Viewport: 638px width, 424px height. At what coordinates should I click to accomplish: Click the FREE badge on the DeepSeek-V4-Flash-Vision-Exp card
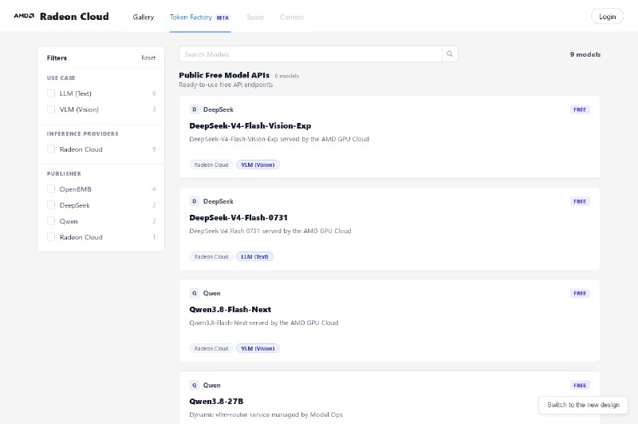pyautogui.click(x=580, y=109)
